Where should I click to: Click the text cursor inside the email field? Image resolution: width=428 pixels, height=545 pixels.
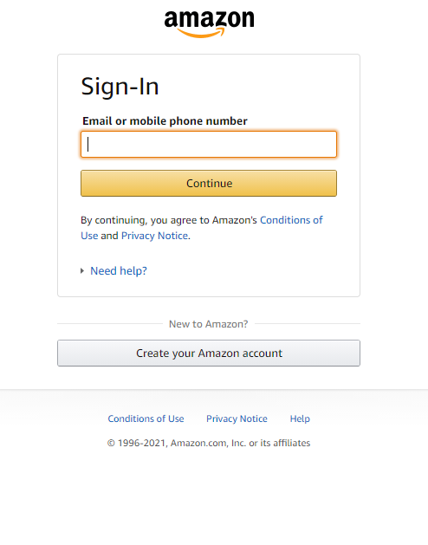coord(88,144)
